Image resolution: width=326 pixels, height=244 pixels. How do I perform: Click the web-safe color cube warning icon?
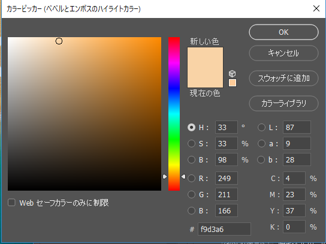pyautogui.click(x=233, y=73)
